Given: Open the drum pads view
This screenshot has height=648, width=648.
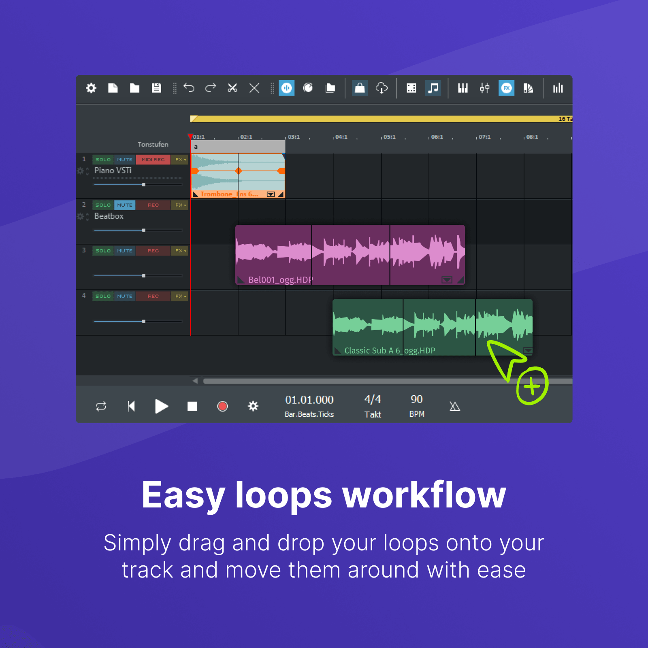Looking at the screenshot, I should pyautogui.click(x=411, y=88).
